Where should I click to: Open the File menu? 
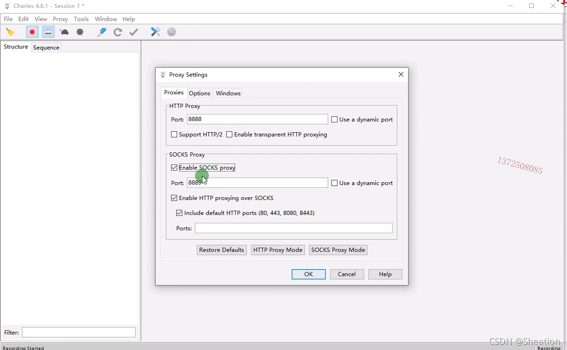pos(8,19)
